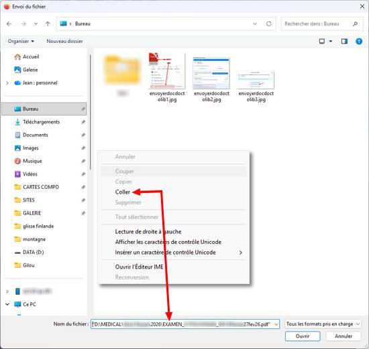The image size is (369, 349).
Task: Expand the address bar history dropdown
Action: point(255,23)
